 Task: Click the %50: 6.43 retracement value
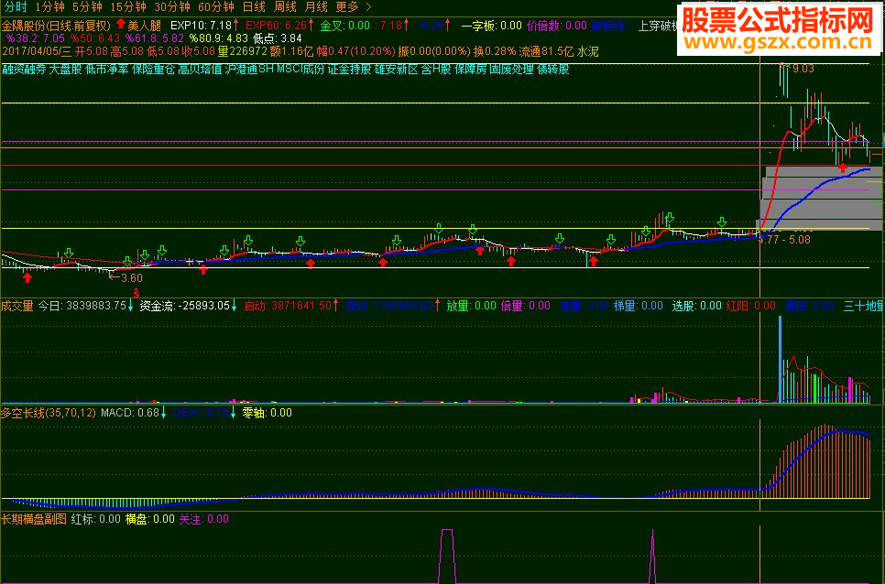click(x=95, y=38)
